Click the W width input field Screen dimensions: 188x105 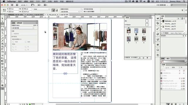pyautogui.click(x=27, y=9)
